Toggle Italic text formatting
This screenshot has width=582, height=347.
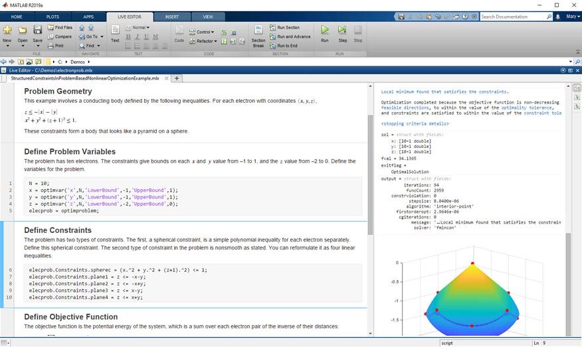tap(138, 36)
